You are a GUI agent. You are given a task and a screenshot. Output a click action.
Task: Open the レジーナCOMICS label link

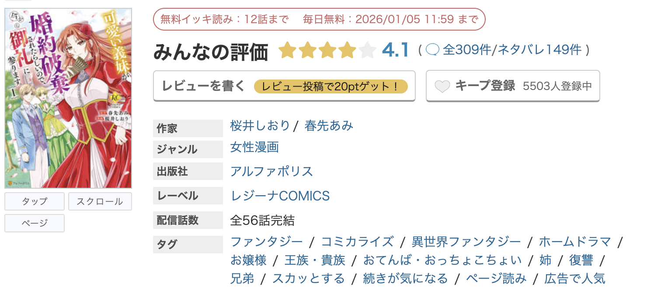pos(280,196)
